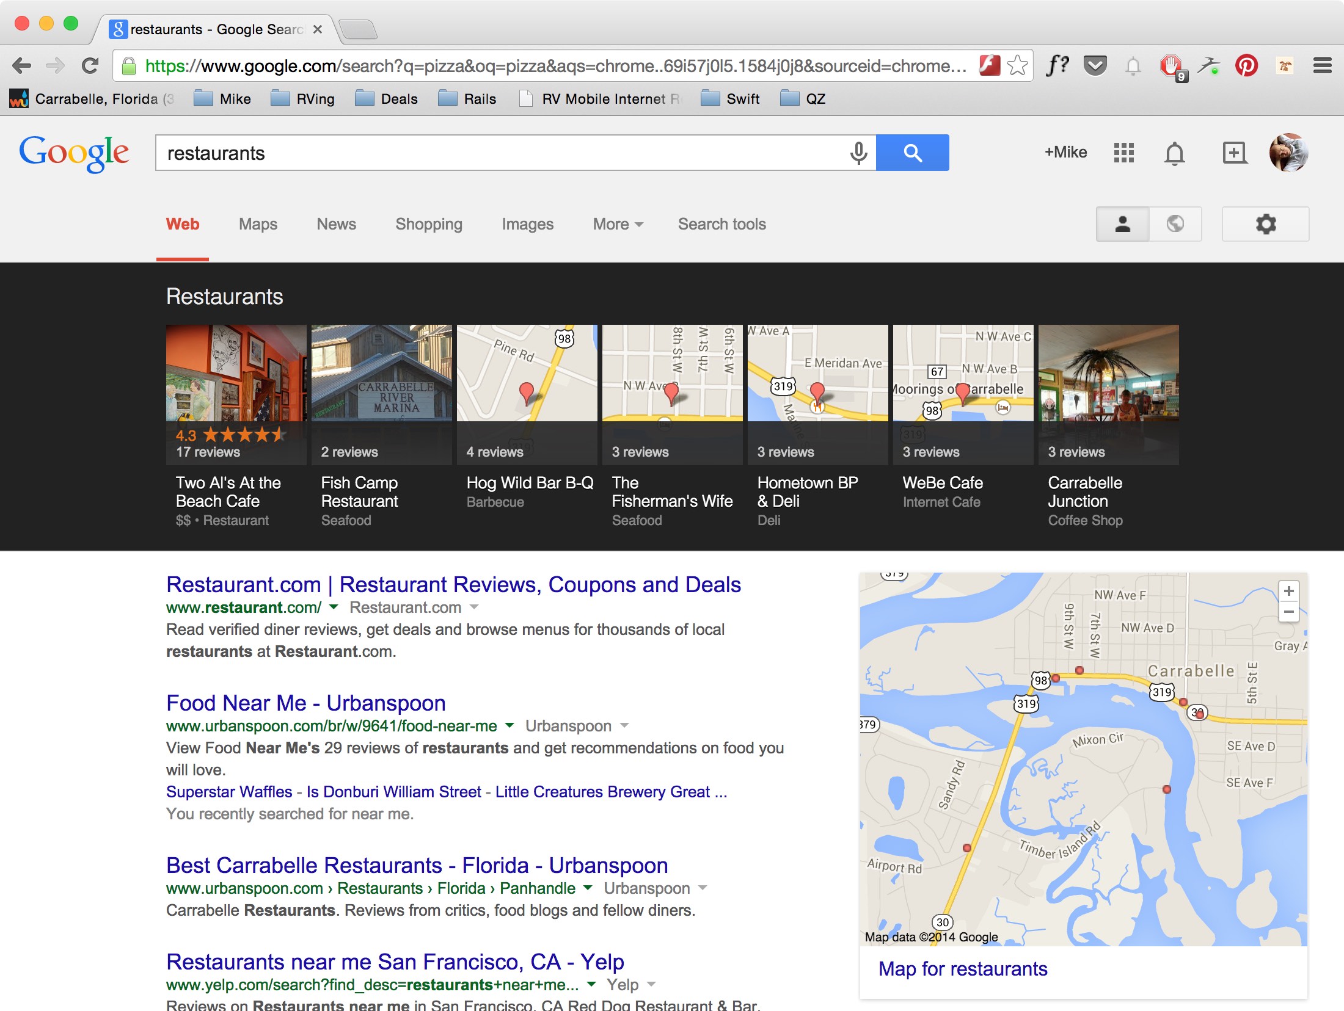This screenshot has height=1011, width=1344.
Task: Open Hog Wild Bar B-Q card
Action: (x=527, y=418)
